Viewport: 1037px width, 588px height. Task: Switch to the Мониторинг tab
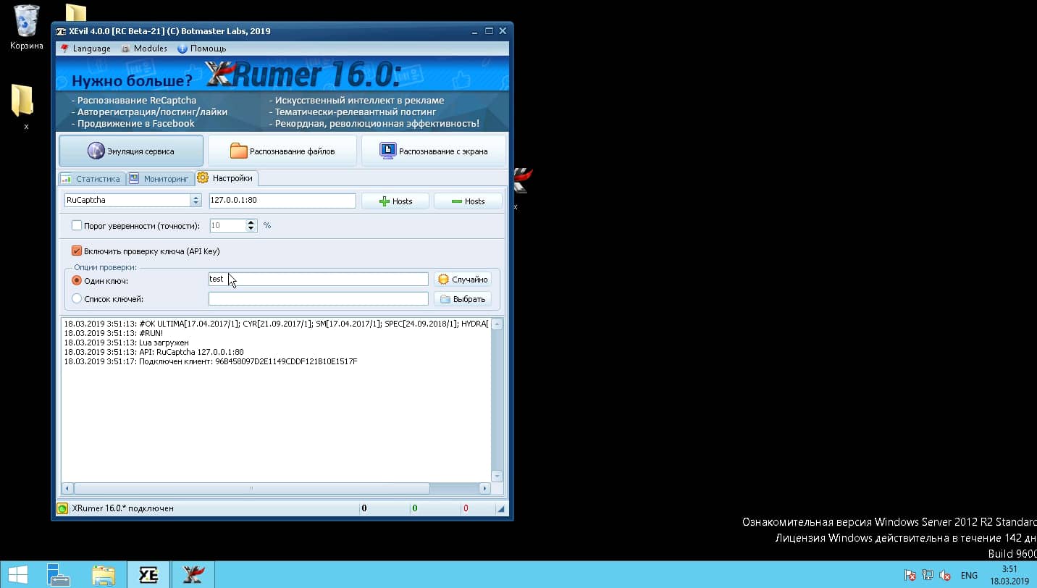click(159, 178)
